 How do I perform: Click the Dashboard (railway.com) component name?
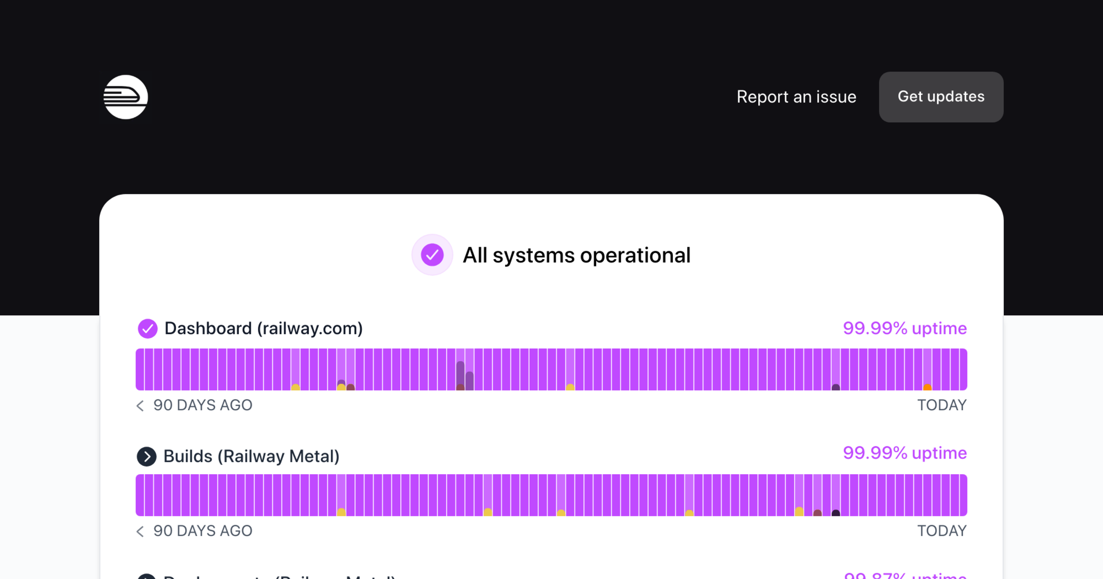click(x=263, y=329)
